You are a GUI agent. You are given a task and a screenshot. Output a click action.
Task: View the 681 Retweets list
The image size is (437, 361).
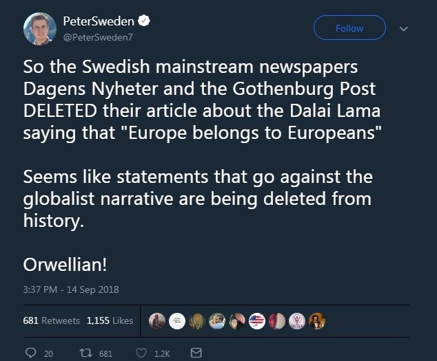pos(52,320)
